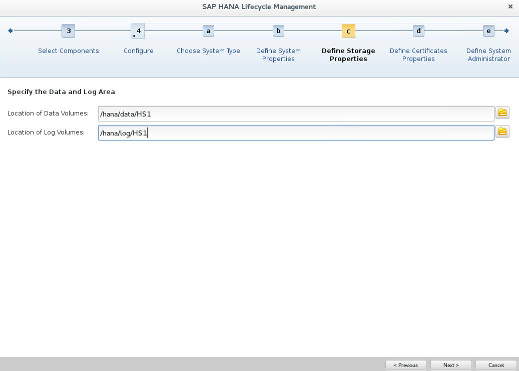Click the highlighted step c icon
The width and height of the screenshot is (519, 371).
348,30
